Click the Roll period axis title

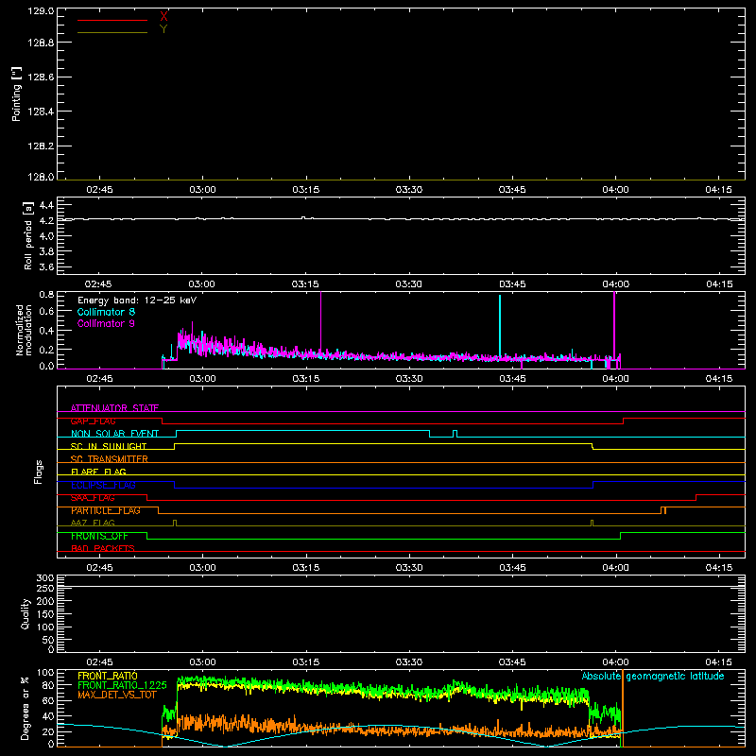point(28,235)
